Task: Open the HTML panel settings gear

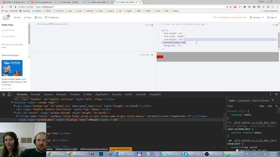Action: [152, 25]
